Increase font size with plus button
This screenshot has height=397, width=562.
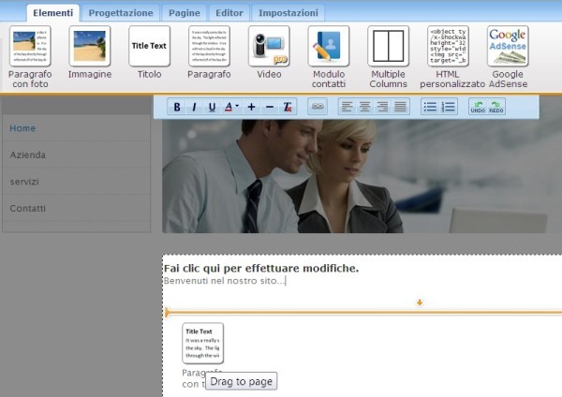pyautogui.click(x=251, y=108)
